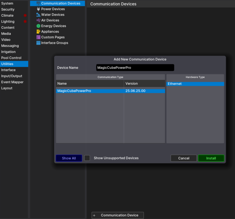
Task: Select Ethernet hardware type
Action: (195, 84)
